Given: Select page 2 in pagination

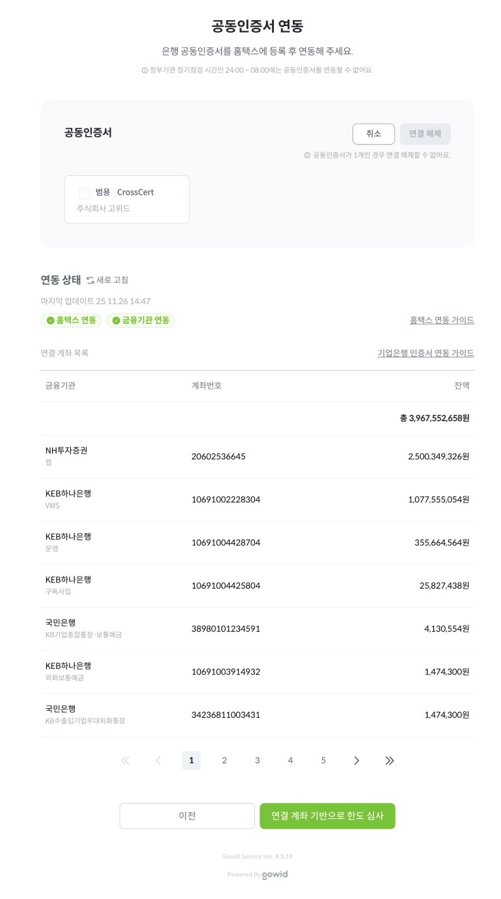Looking at the screenshot, I should coord(224,760).
